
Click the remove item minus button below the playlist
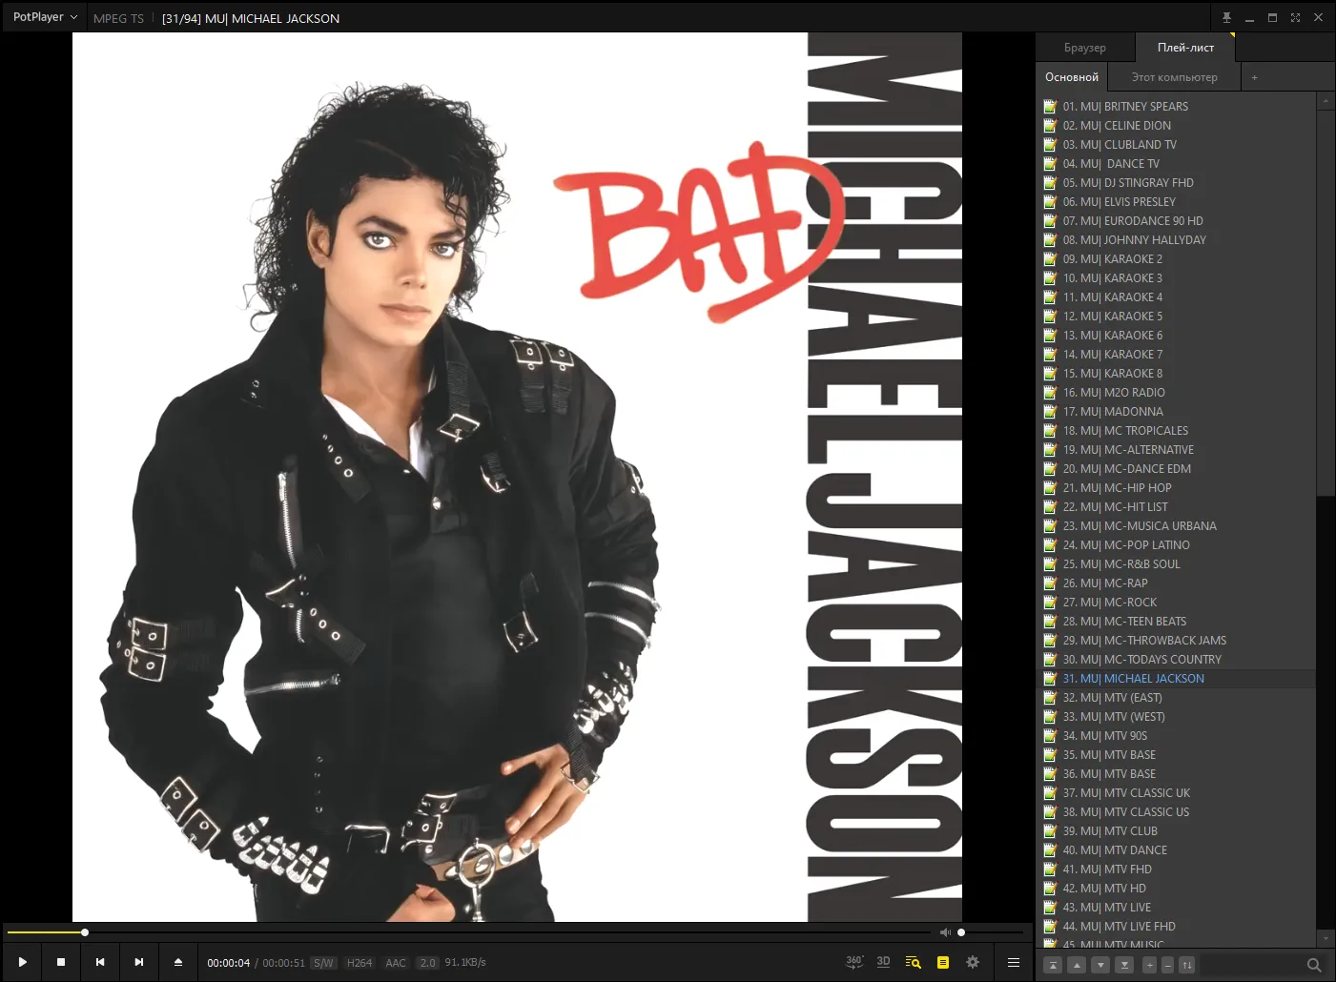pyautogui.click(x=1168, y=965)
